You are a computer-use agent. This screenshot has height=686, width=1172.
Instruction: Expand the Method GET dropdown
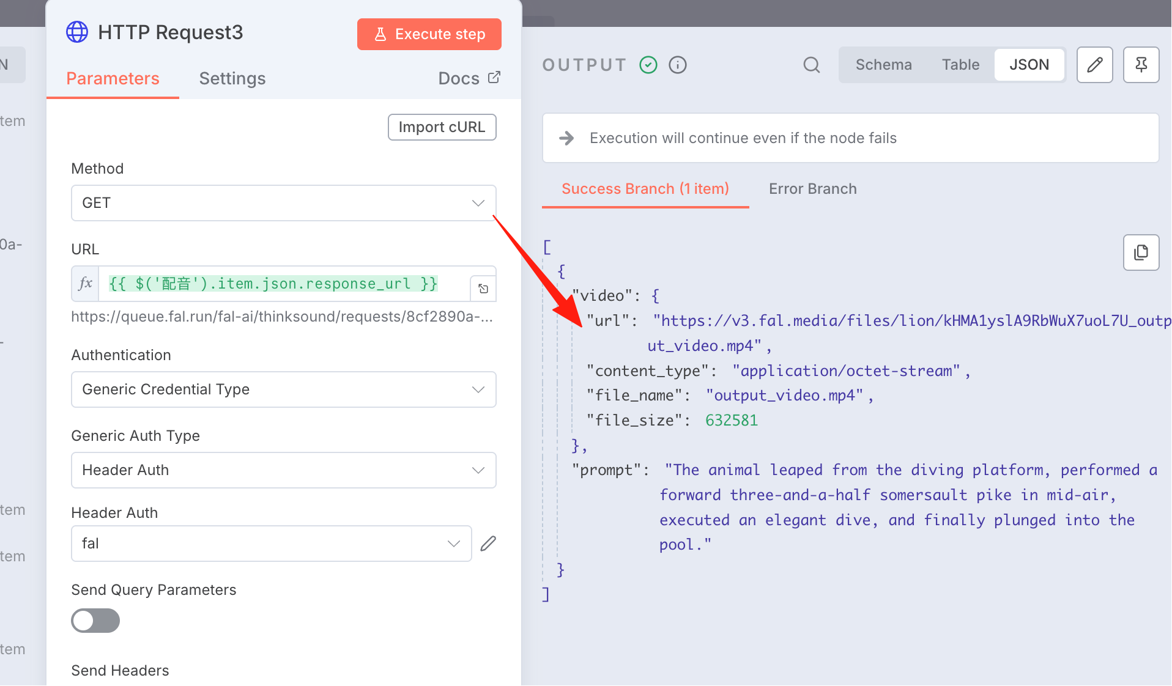click(284, 203)
